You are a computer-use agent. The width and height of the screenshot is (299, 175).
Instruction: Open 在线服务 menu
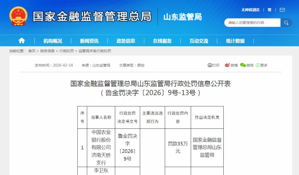[162, 41]
